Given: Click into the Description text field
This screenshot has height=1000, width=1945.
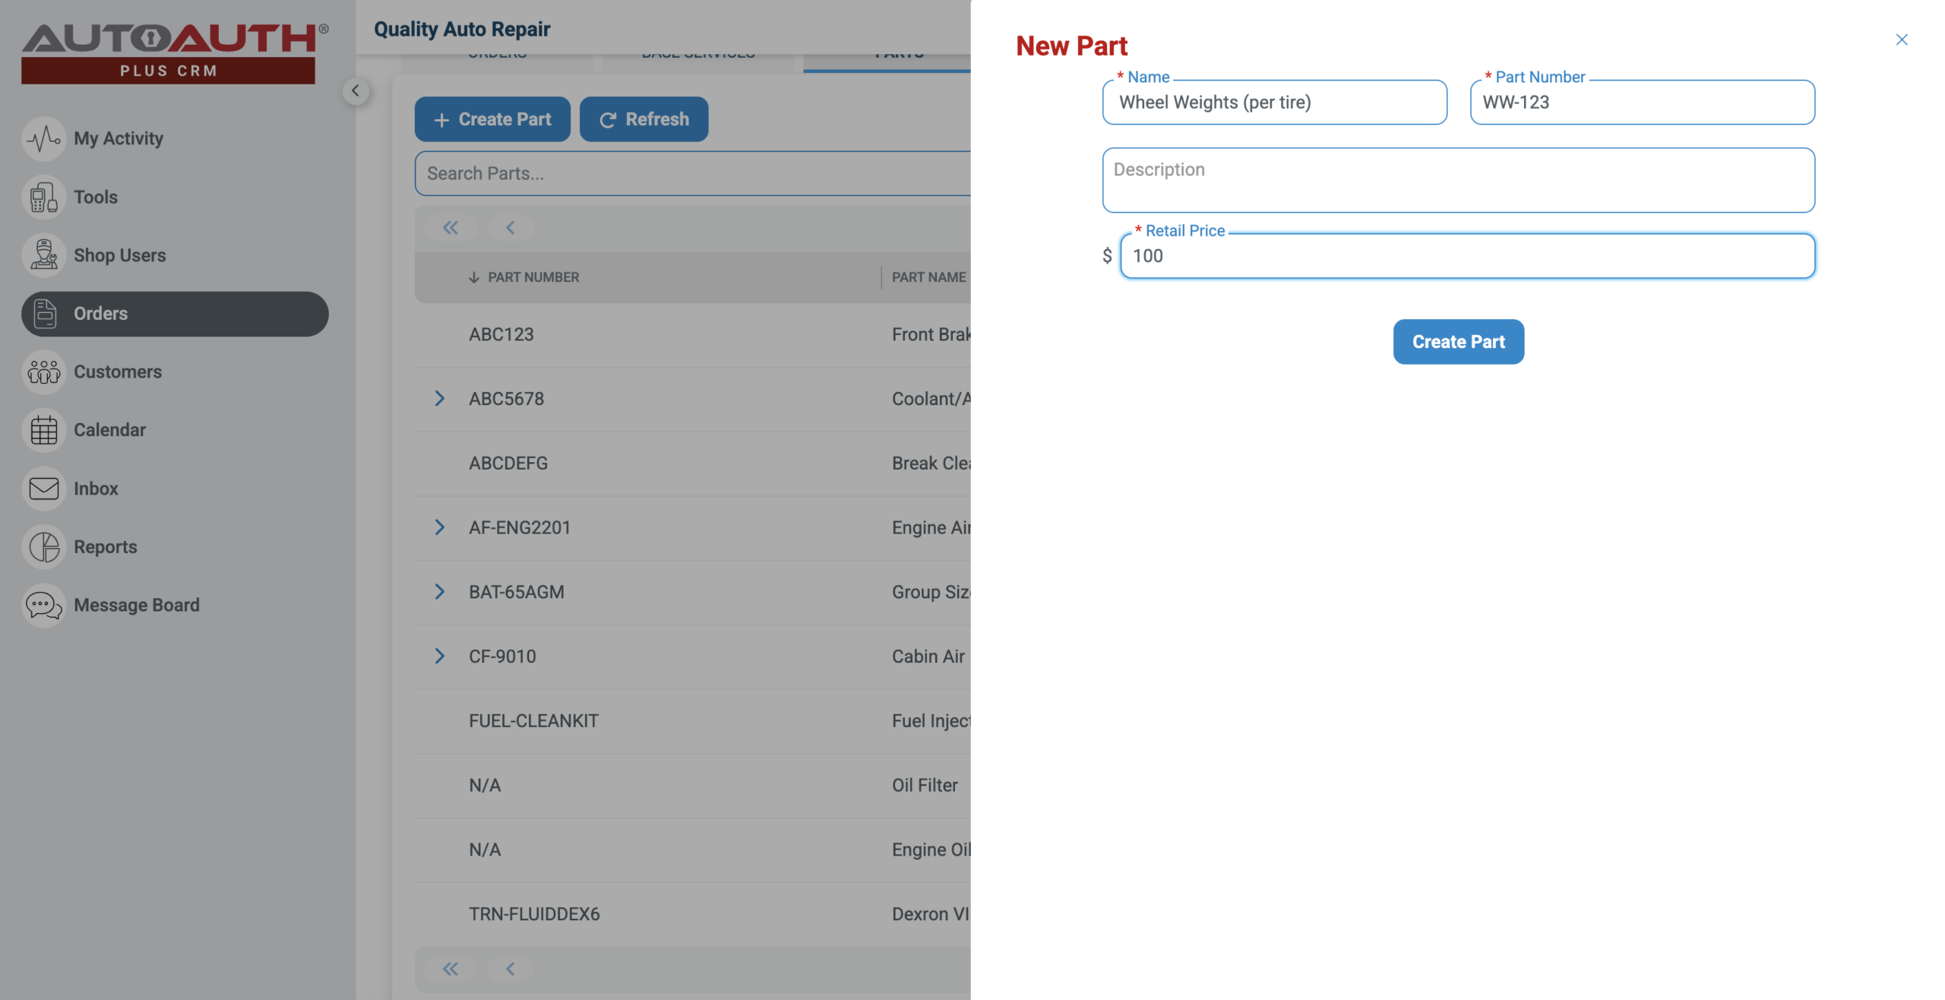Looking at the screenshot, I should click(x=1457, y=180).
